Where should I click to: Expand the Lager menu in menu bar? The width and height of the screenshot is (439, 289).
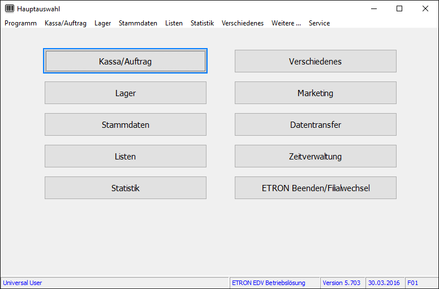click(x=102, y=23)
